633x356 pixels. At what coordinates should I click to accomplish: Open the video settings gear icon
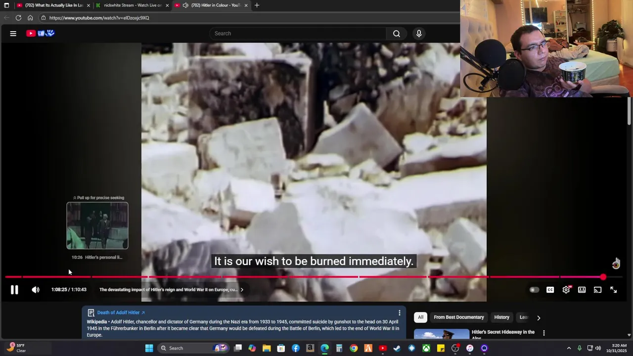tap(566, 290)
